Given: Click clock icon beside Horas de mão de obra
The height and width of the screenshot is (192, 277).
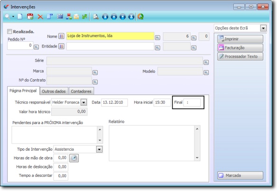Looking at the screenshot, I should click(x=74, y=158).
